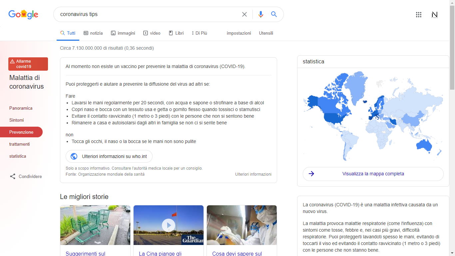Viewport: 455px width, 256px height.
Task: Click the Le migliori storie heading
Action: [84, 197]
